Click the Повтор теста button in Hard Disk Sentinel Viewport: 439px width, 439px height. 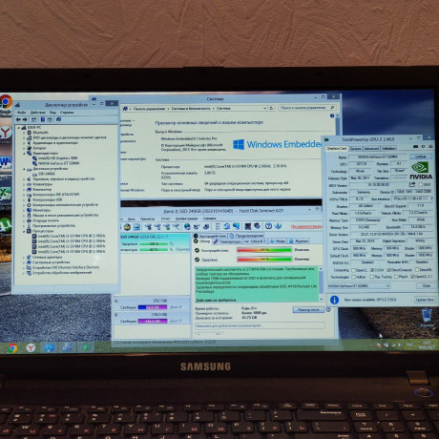[x=308, y=309]
